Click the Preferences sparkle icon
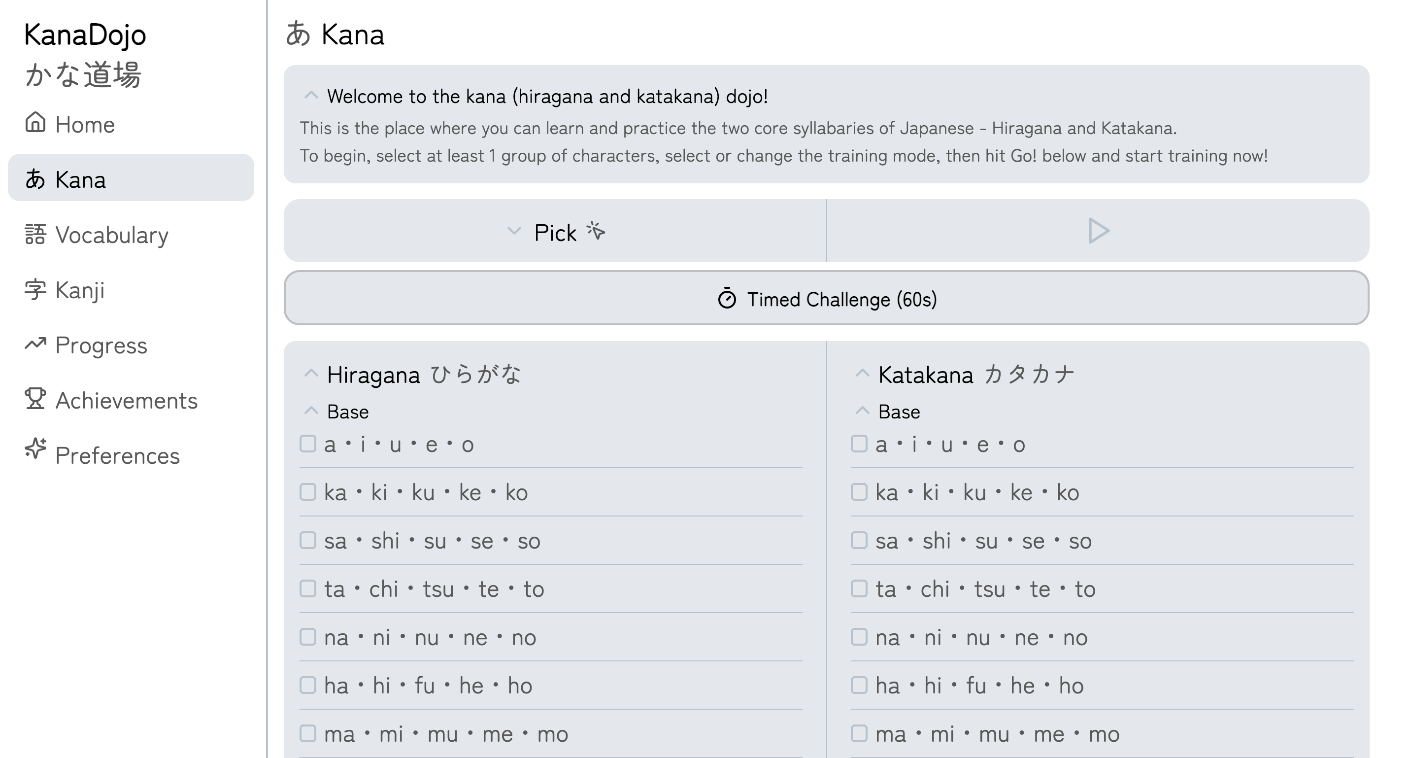 35,449
